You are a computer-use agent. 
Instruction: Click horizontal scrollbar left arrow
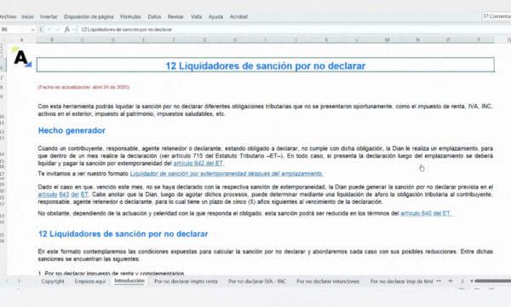coord(471,281)
